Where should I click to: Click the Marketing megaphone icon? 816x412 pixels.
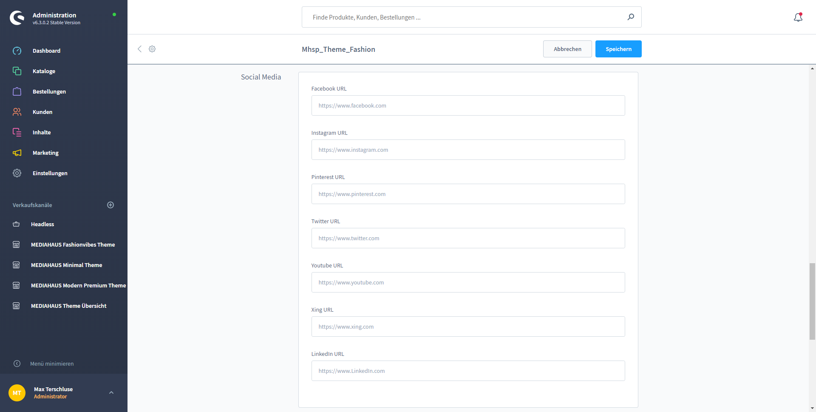point(17,153)
